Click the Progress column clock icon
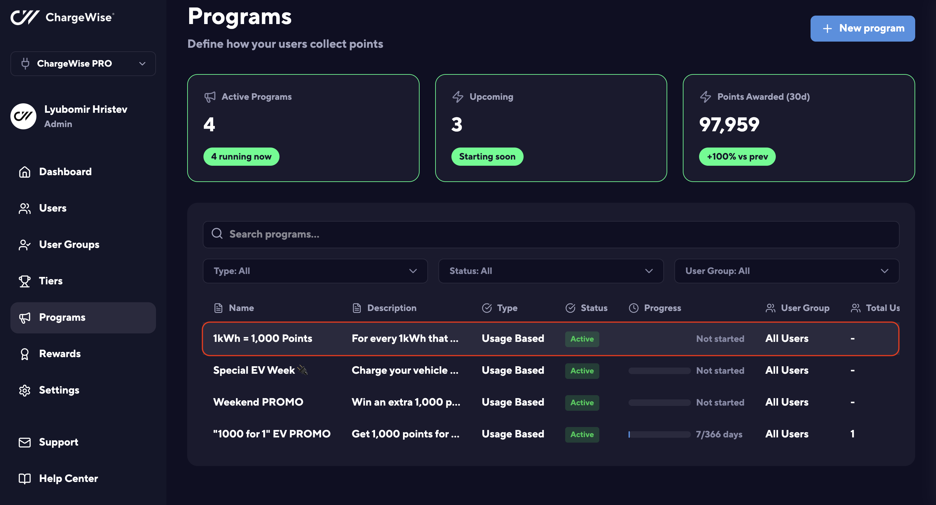 633,308
